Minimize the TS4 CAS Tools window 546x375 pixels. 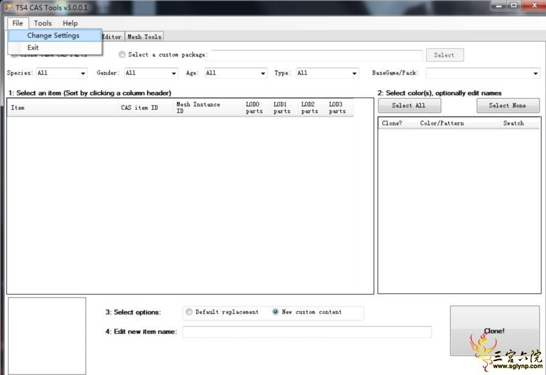point(499,5)
